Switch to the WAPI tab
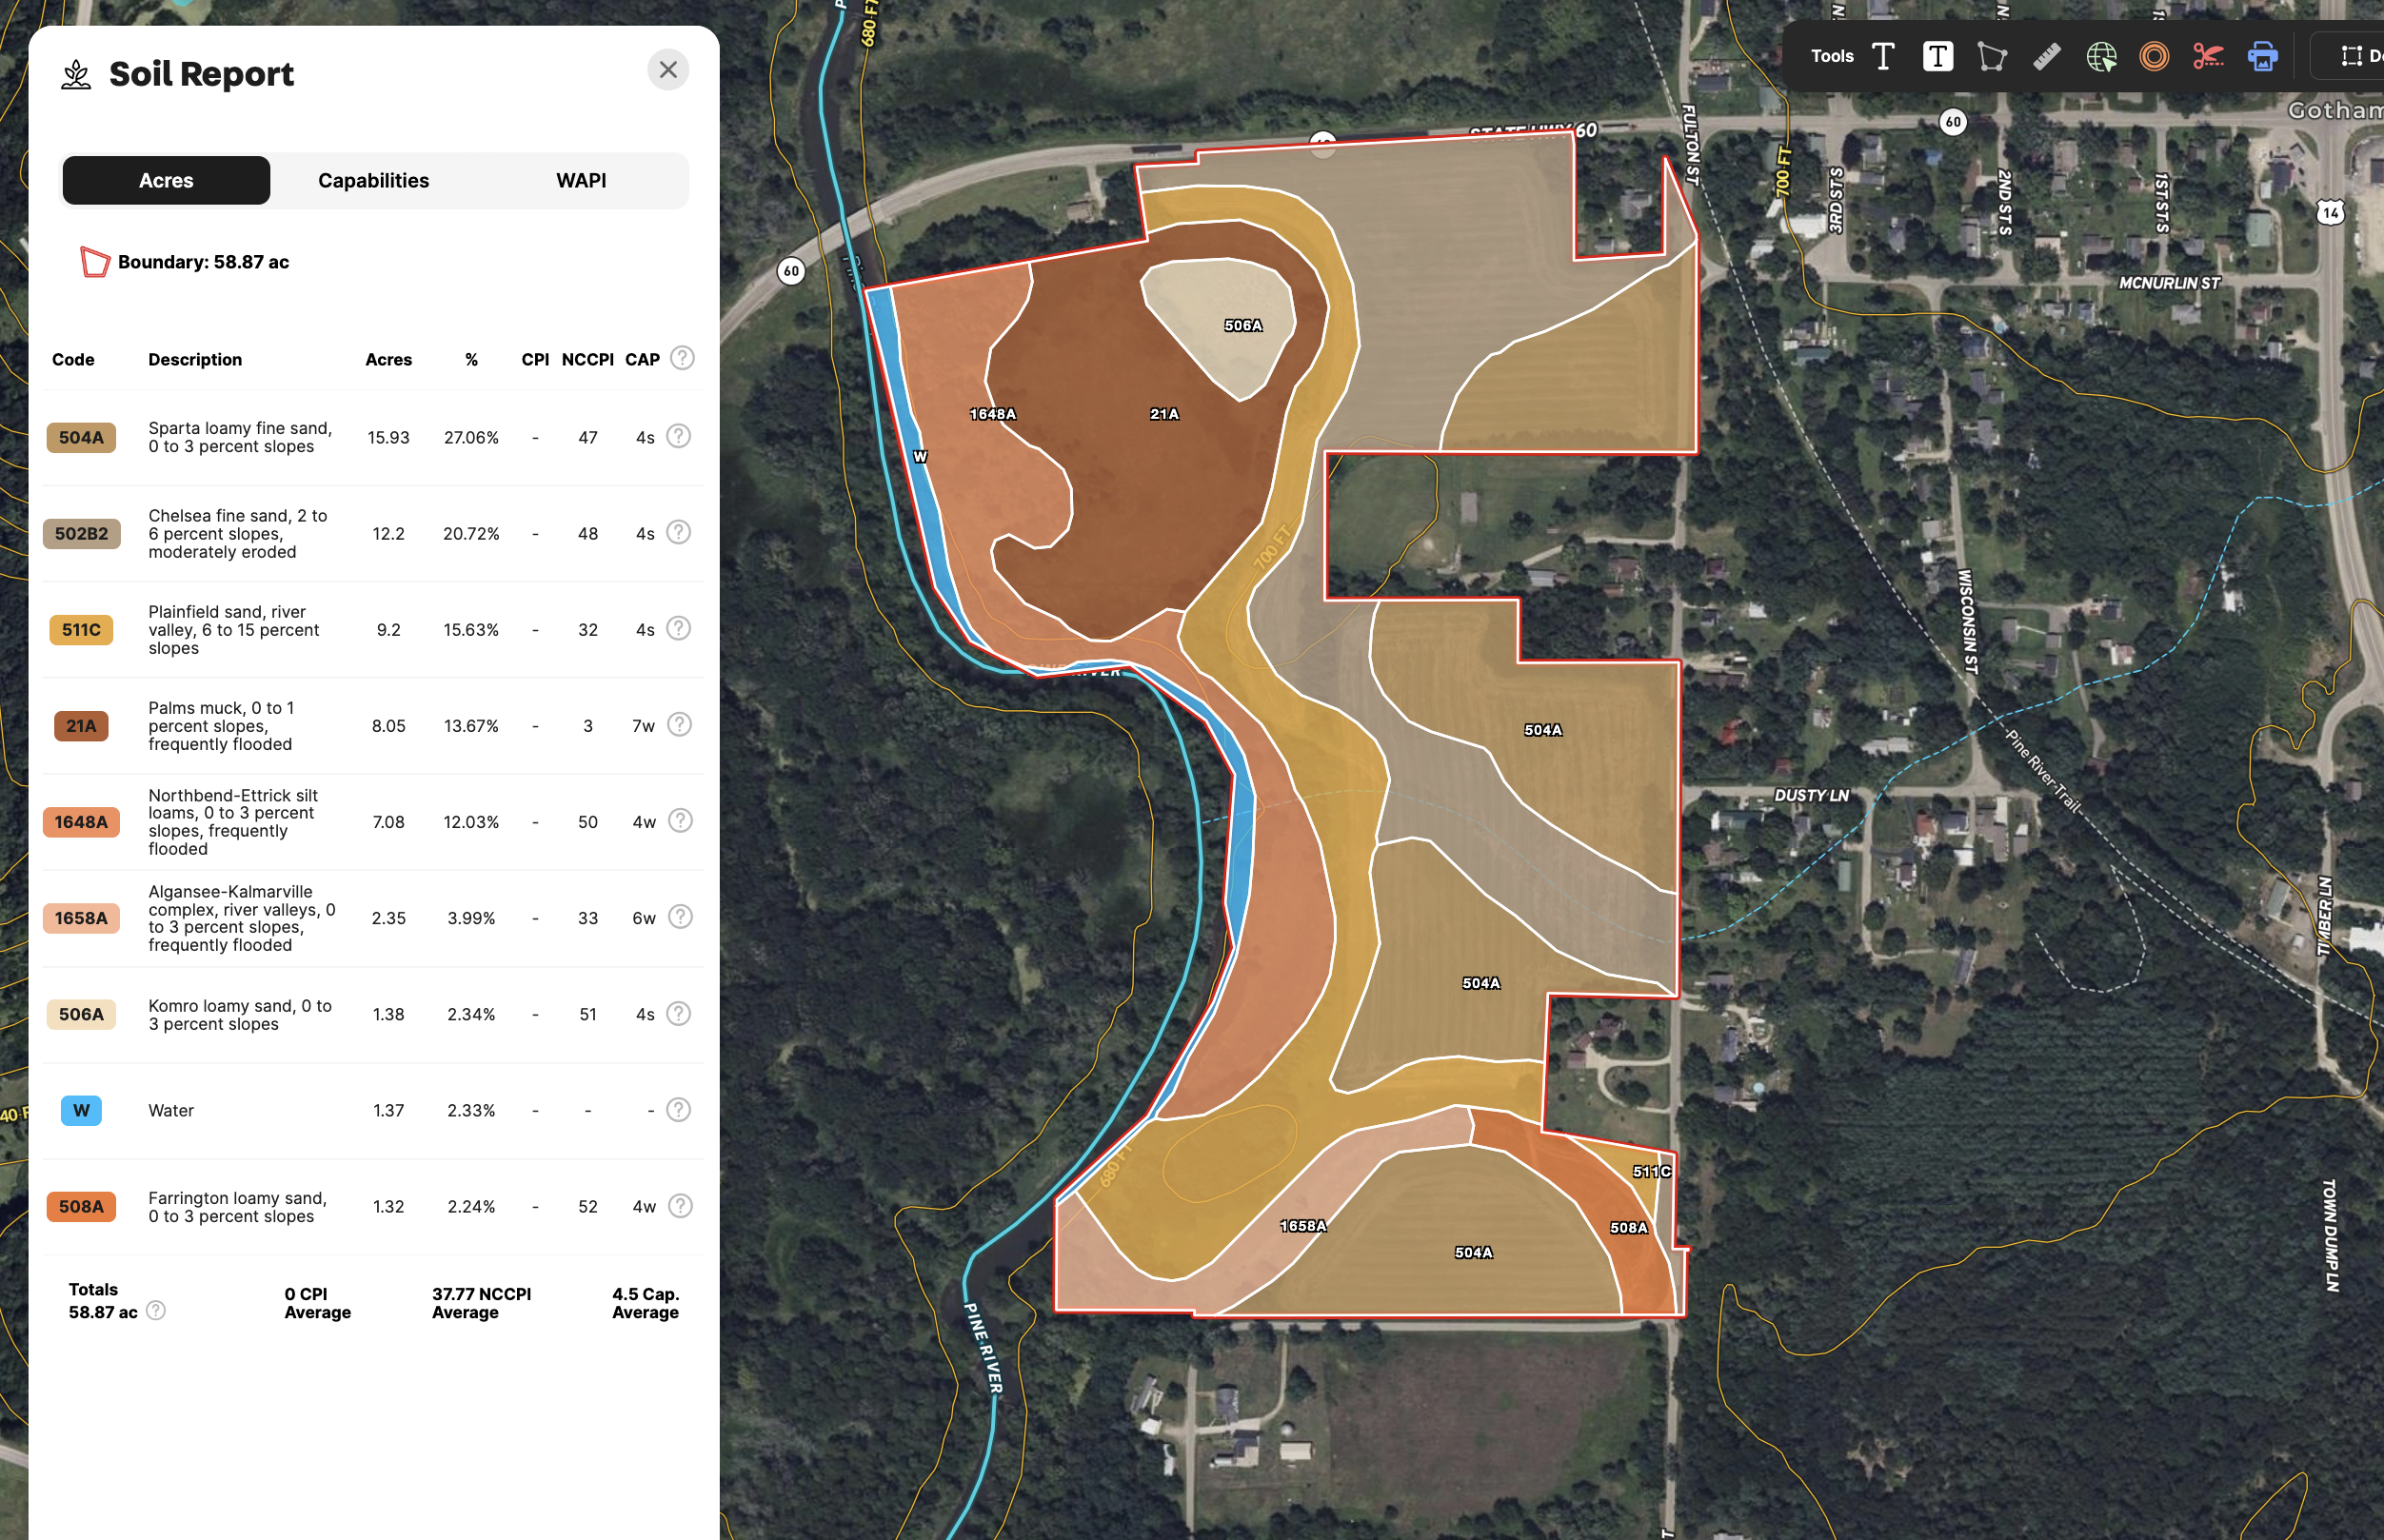 pos(581,181)
